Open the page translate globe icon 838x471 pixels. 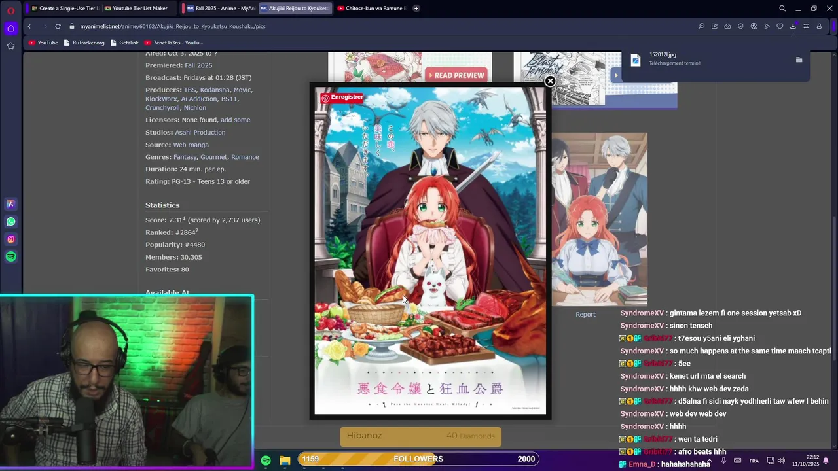(754, 26)
